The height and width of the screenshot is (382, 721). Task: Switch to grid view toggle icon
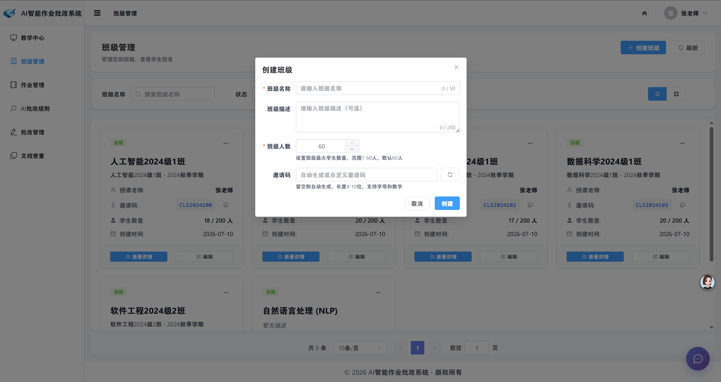[x=676, y=94]
